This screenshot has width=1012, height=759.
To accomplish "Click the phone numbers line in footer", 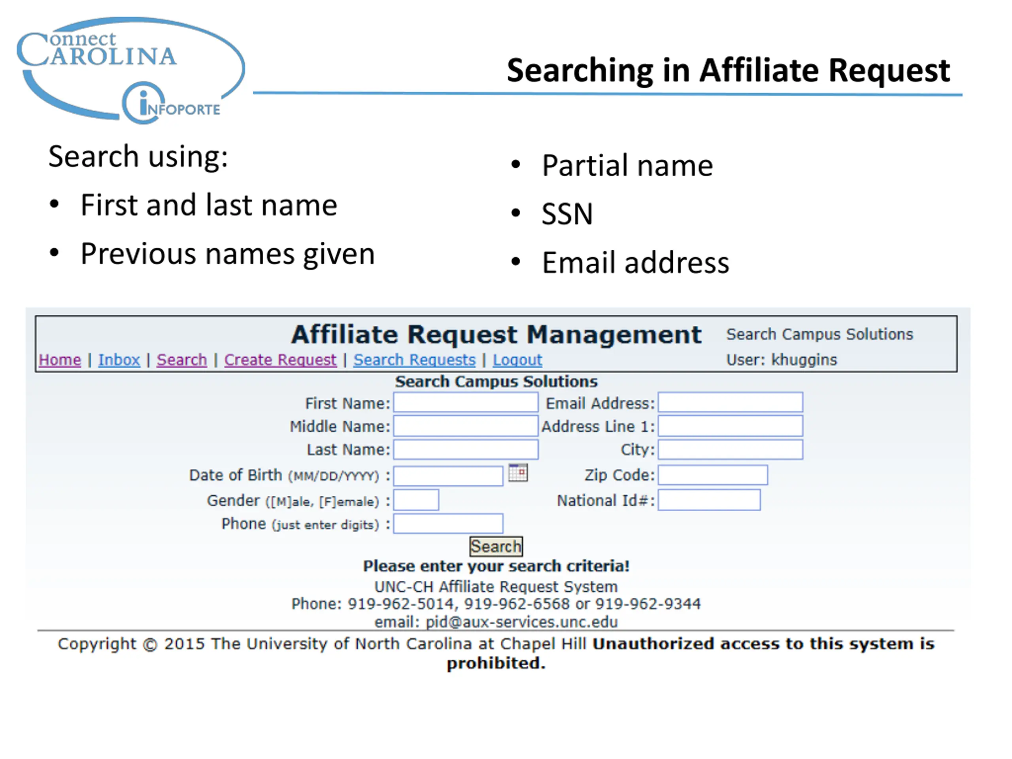I will pyautogui.click(x=496, y=604).
